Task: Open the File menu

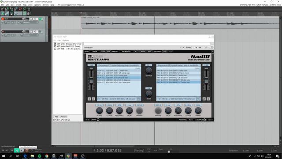Action: 2,5
